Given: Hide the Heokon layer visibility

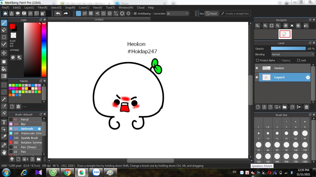Looking at the screenshot, I should [x=257, y=68].
